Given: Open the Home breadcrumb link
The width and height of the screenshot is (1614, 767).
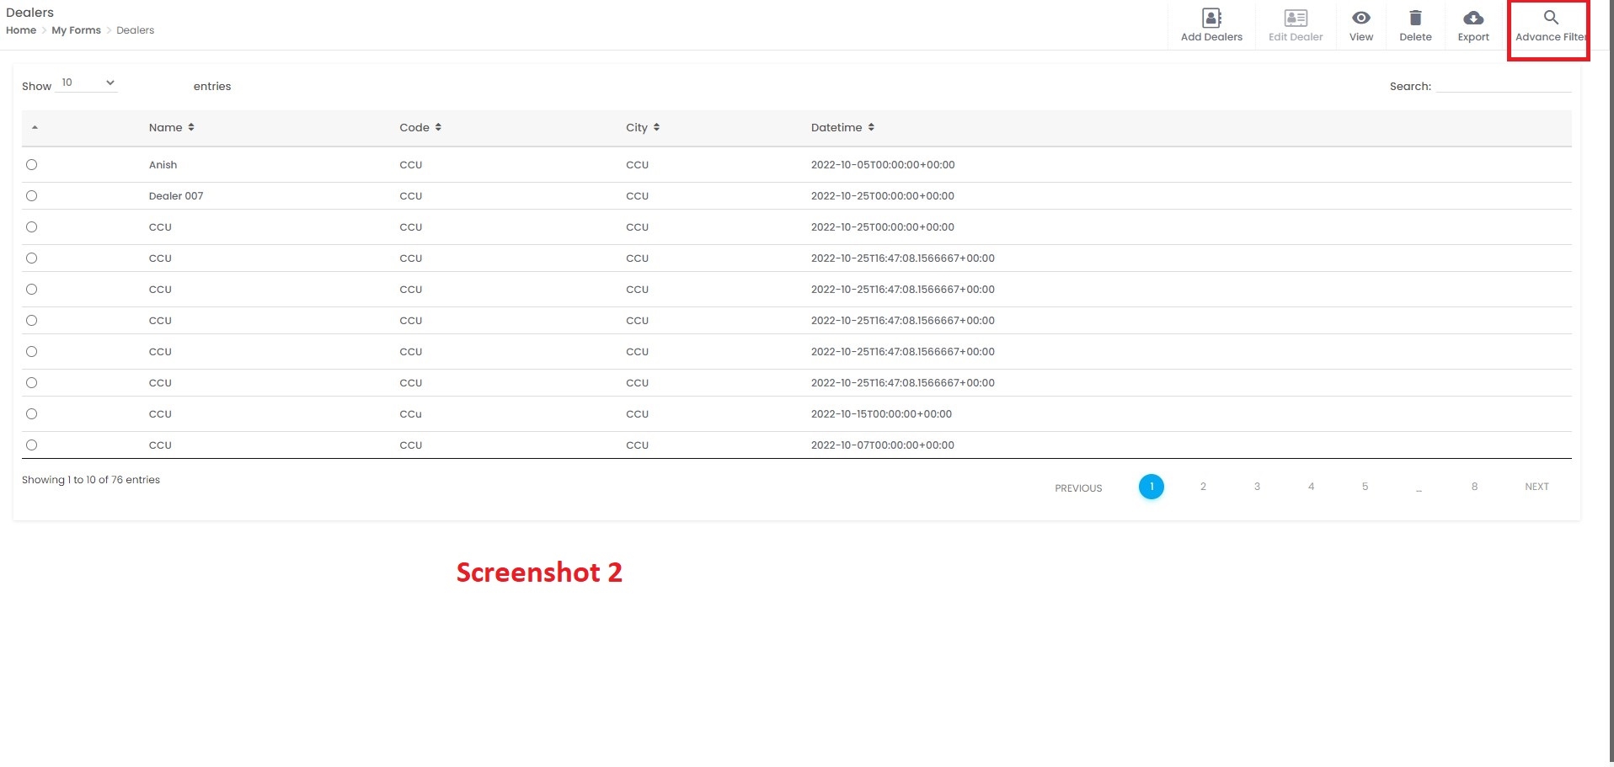Looking at the screenshot, I should pyautogui.click(x=20, y=30).
